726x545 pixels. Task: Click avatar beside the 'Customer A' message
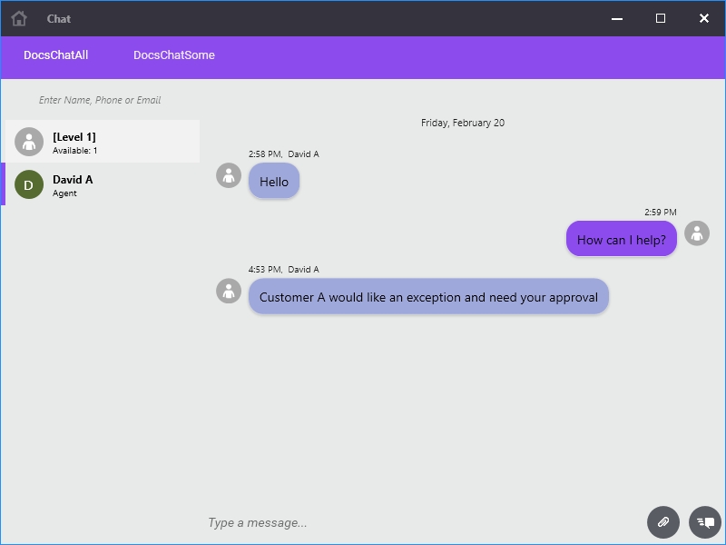pyautogui.click(x=229, y=291)
